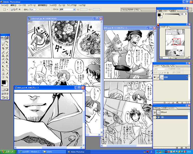
Task: Select the Crop tool
Action: [x=3, y=48]
